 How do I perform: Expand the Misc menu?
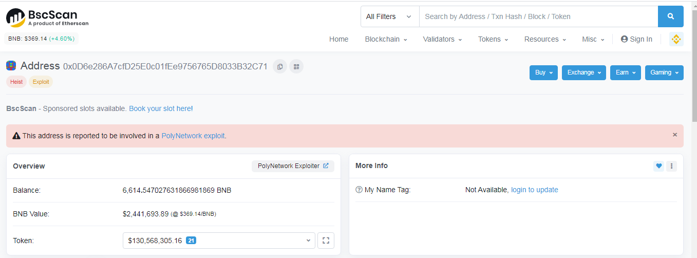coord(593,39)
